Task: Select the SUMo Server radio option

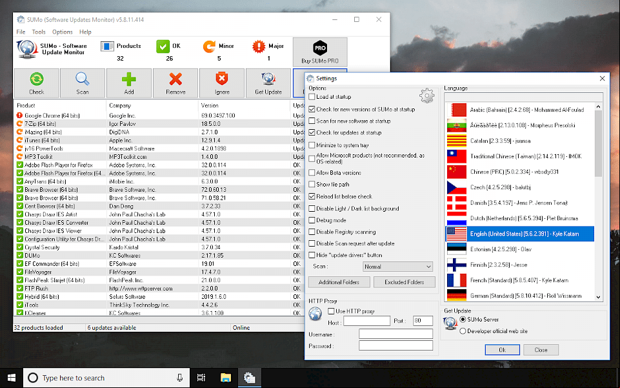Action: coord(463,319)
